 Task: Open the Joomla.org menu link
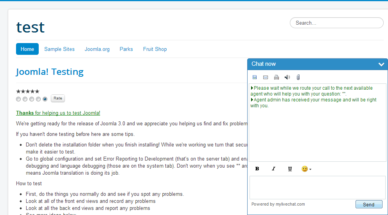click(97, 49)
